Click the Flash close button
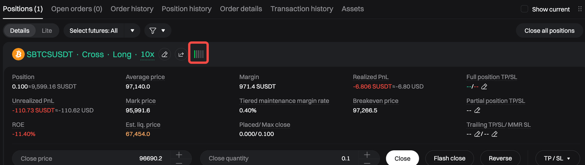 [450, 158]
